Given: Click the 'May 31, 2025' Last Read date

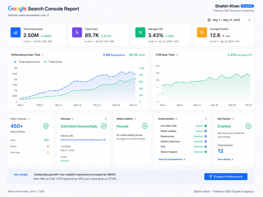Looking at the screenshot, I should point(67,150).
